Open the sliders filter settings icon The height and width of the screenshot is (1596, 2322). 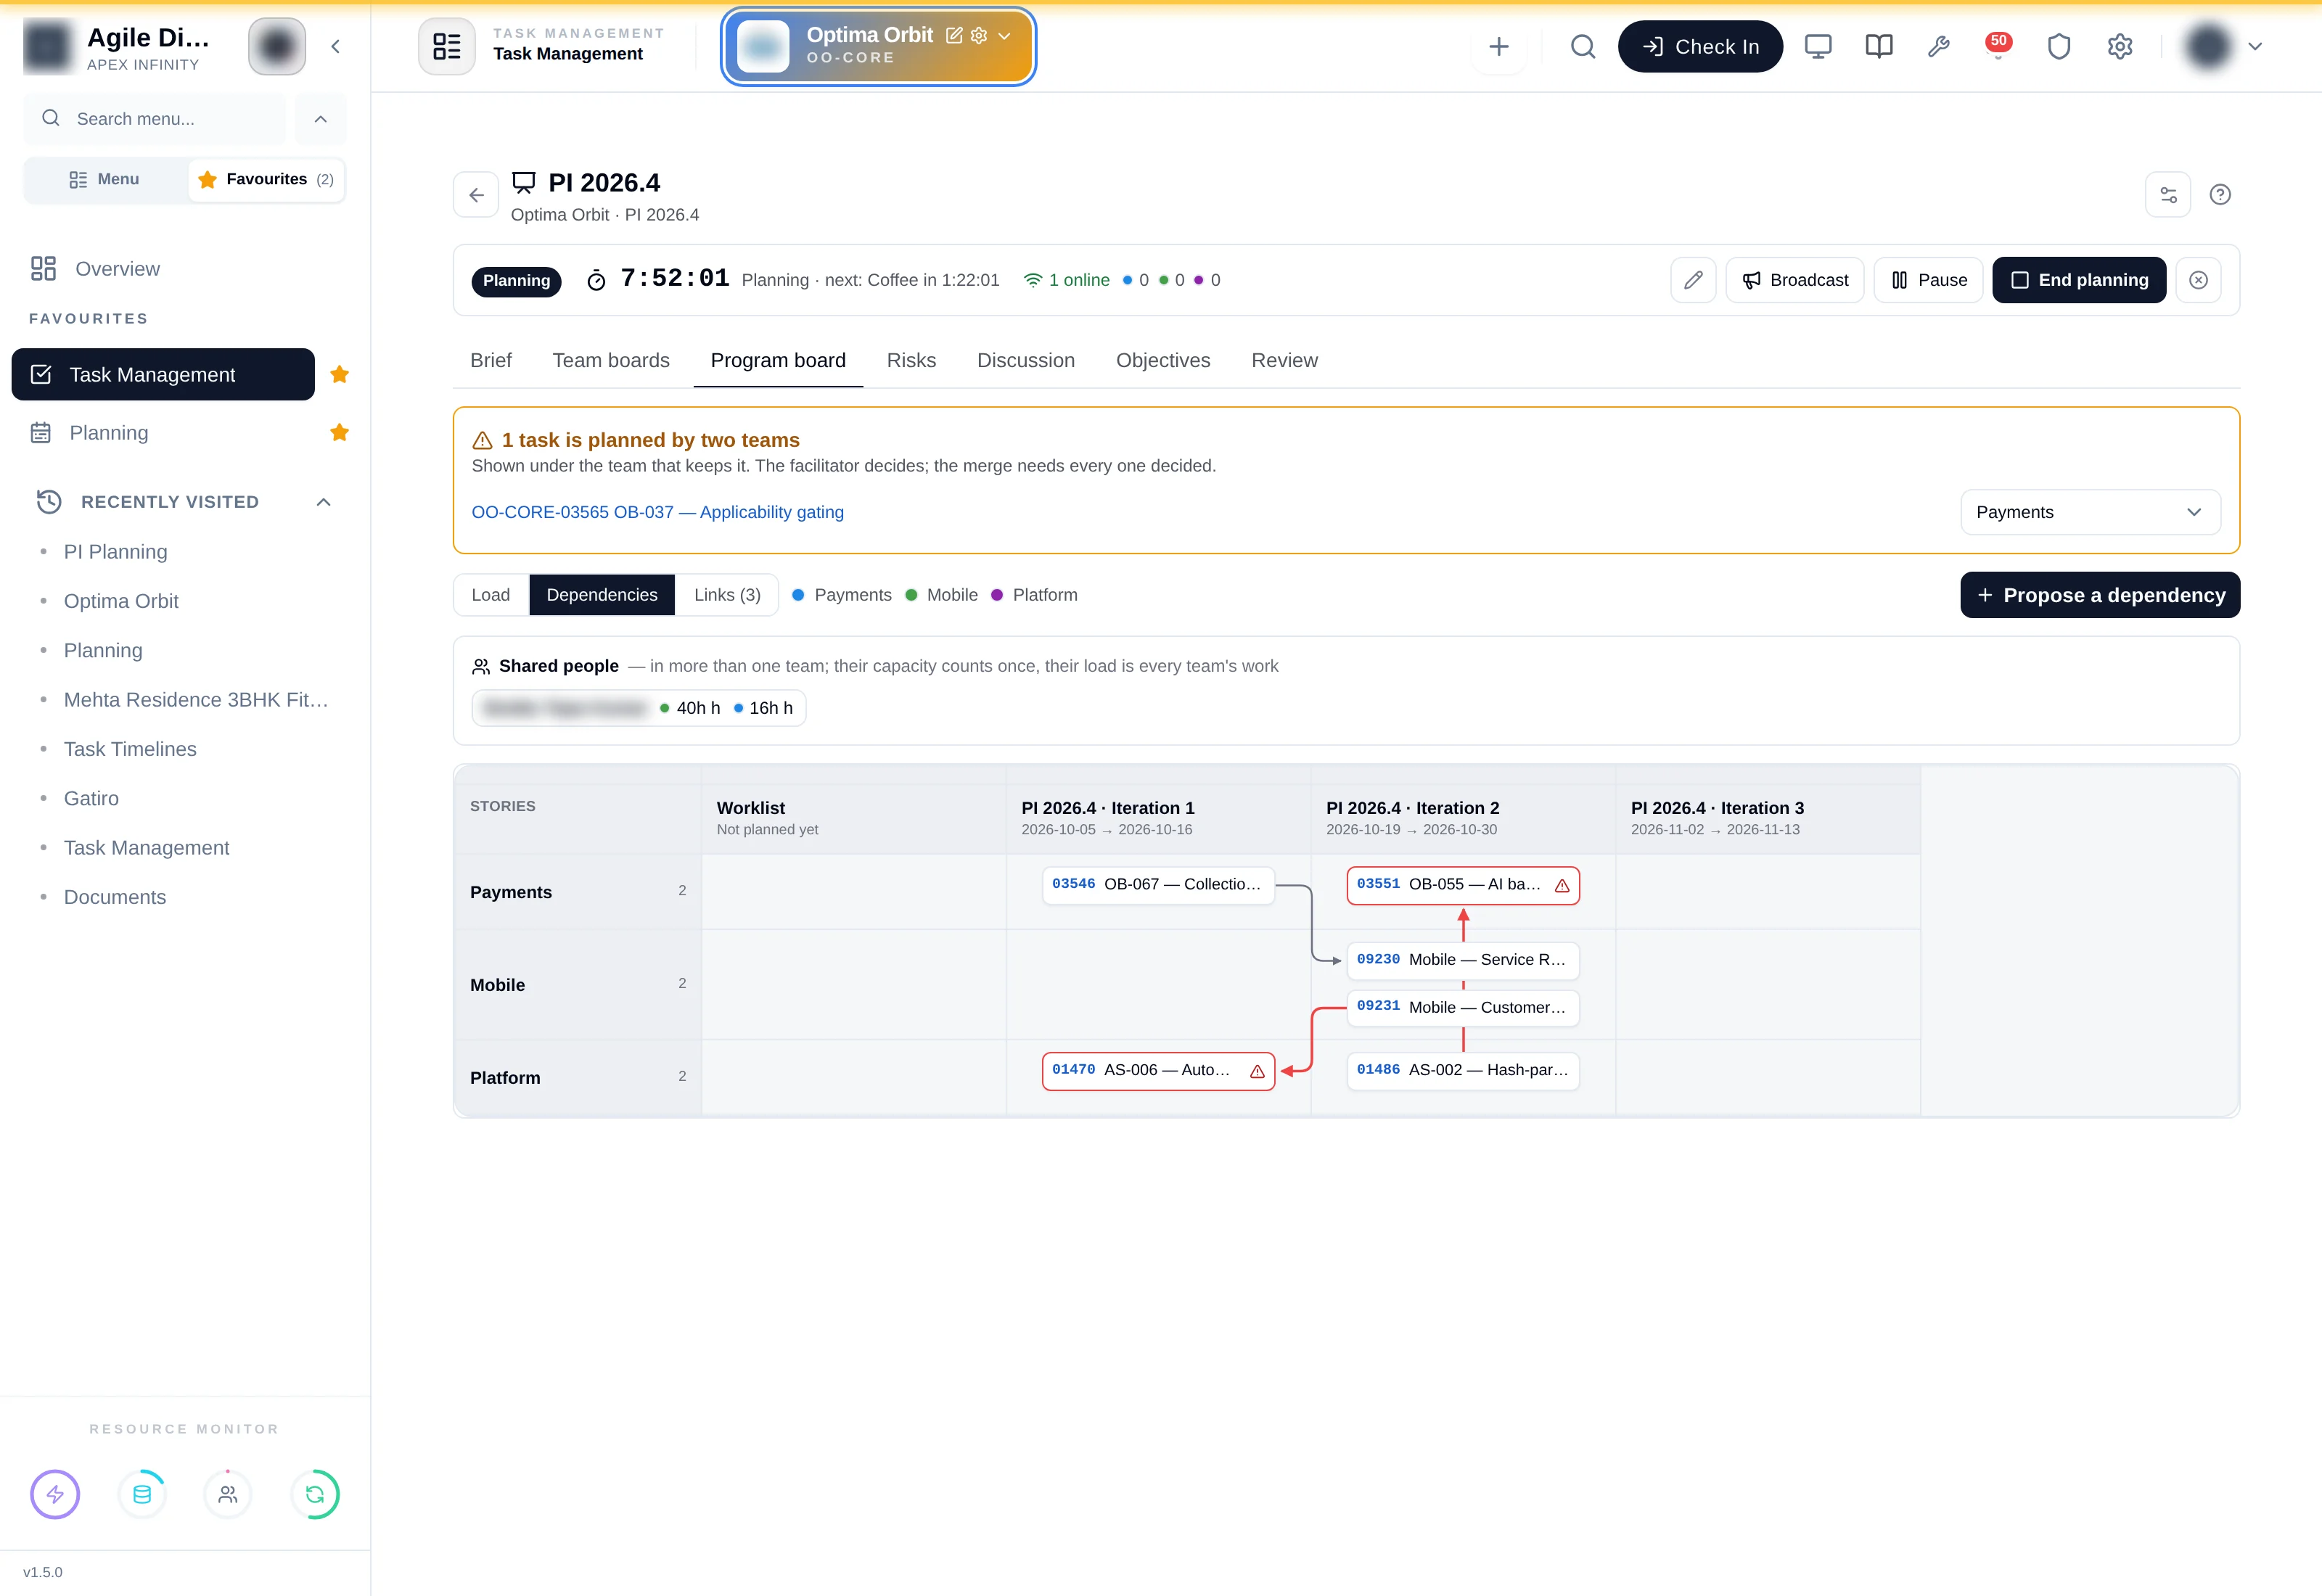point(2168,194)
